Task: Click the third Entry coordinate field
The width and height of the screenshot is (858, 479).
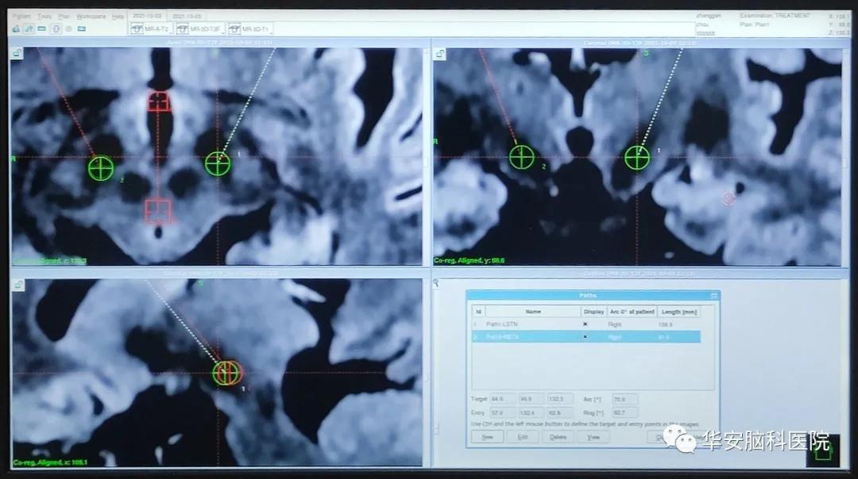Action: coord(560,413)
